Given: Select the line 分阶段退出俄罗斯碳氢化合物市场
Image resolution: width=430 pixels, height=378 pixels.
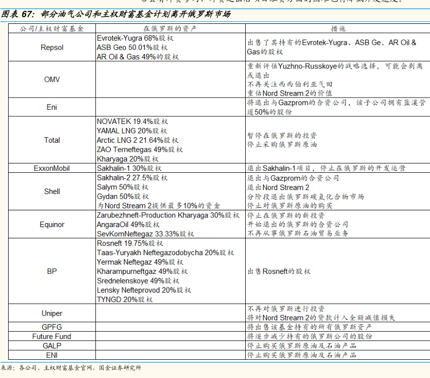Looking at the screenshot, I should pyautogui.click(x=306, y=197).
